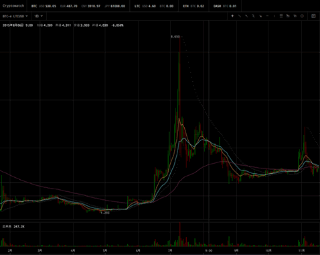
Task: Select the three-line Fibonacci retracement tool
Action: (281, 16)
